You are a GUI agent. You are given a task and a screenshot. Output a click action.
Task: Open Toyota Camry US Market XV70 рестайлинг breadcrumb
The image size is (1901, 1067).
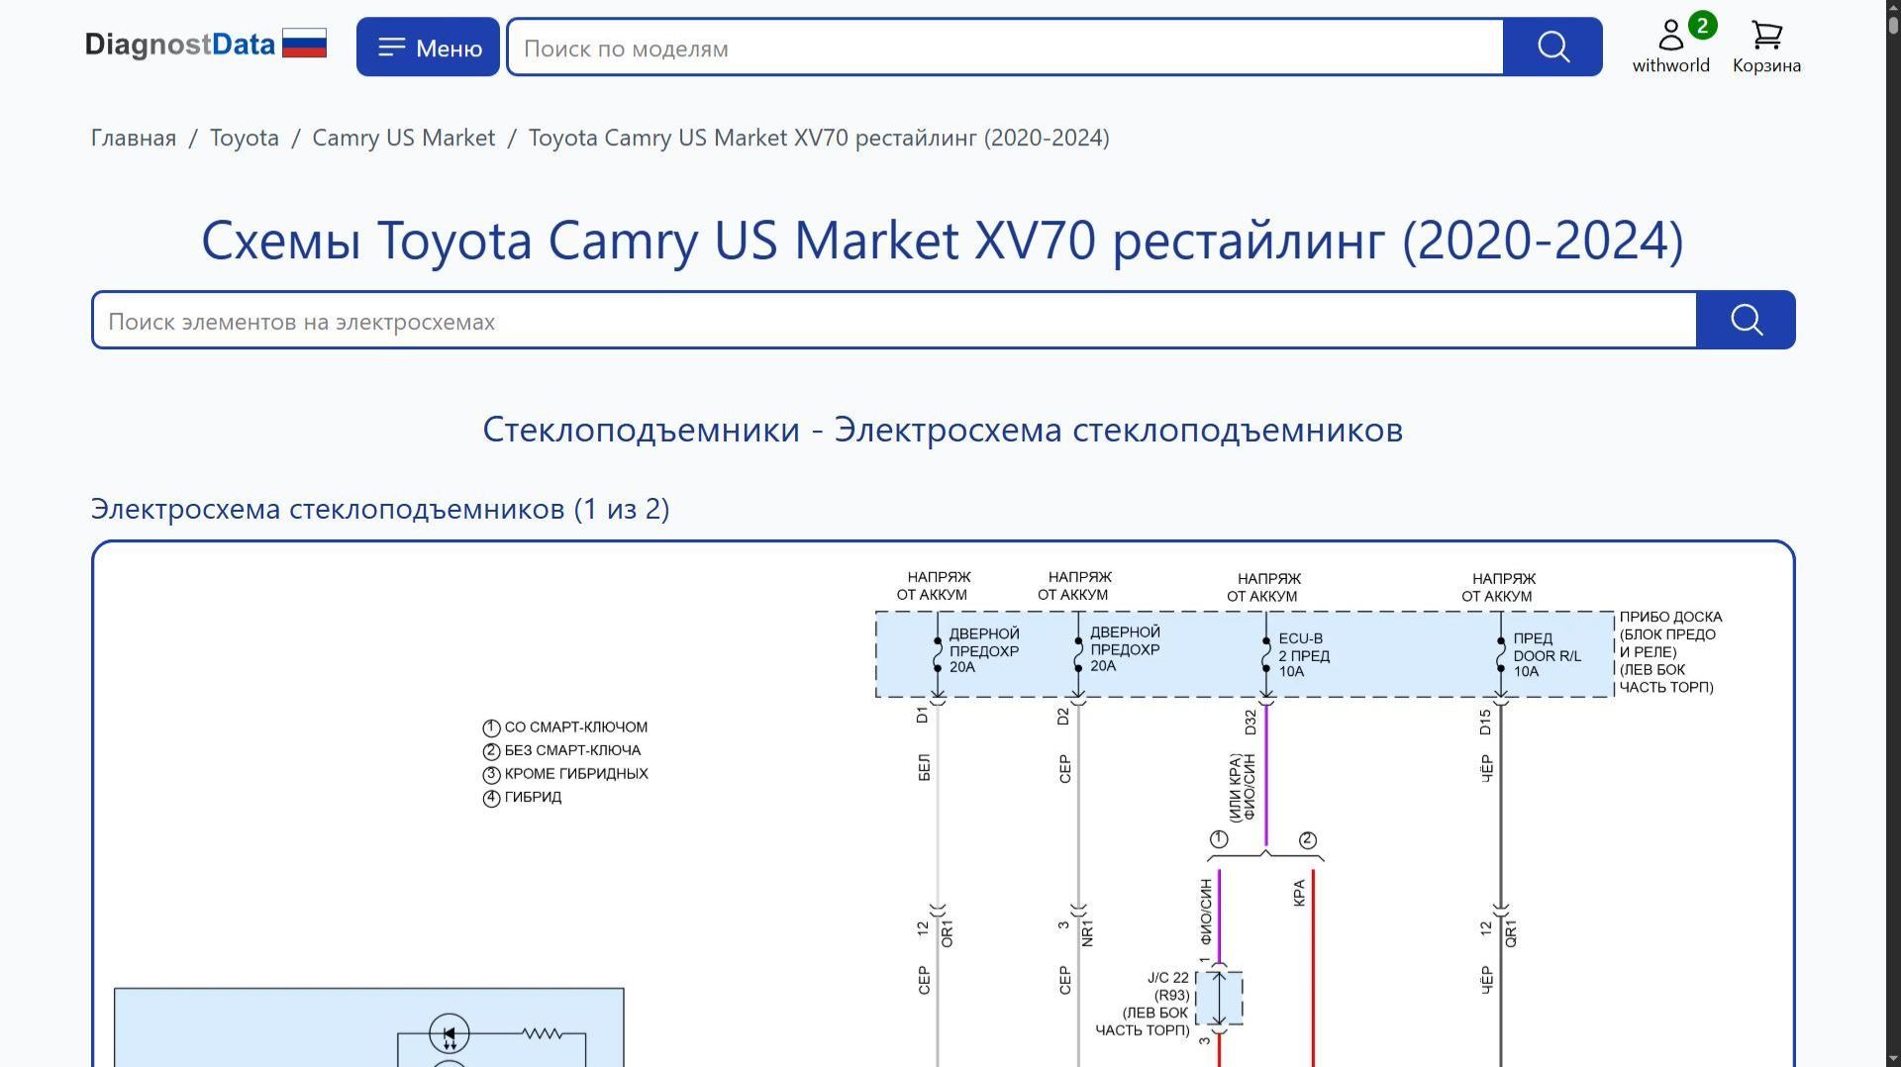(819, 138)
